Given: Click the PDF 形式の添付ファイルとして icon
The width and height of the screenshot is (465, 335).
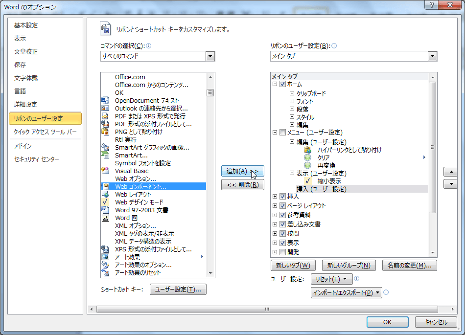Looking at the screenshot, I should tap(105, 124).
